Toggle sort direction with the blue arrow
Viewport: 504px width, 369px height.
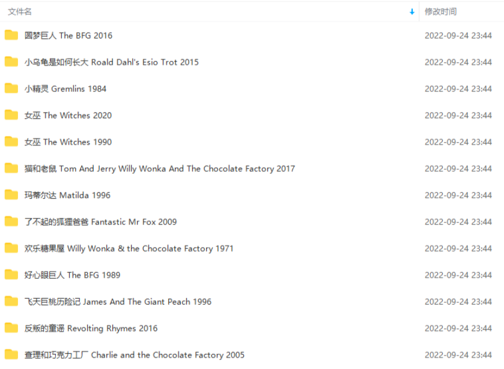(x=412, y=12)
